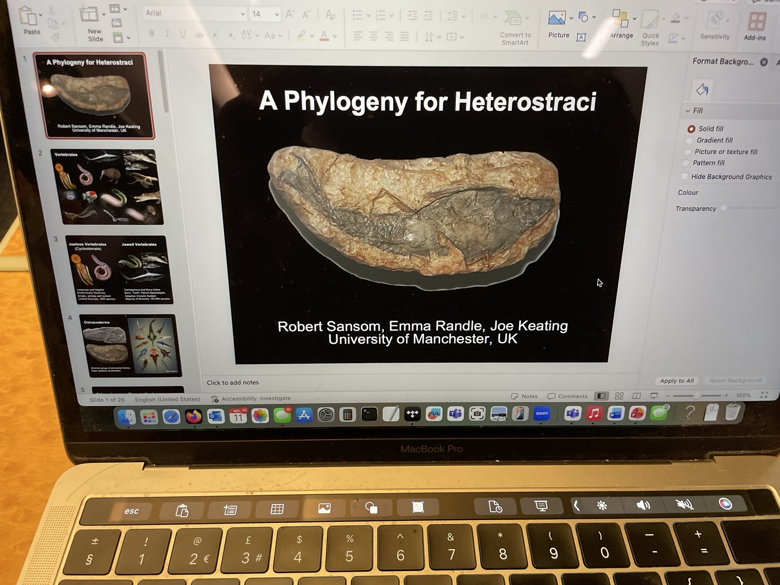The width and height of the screenshot is (780, 585).
Task: Click the Apply to All button
Action: (677, 381)
